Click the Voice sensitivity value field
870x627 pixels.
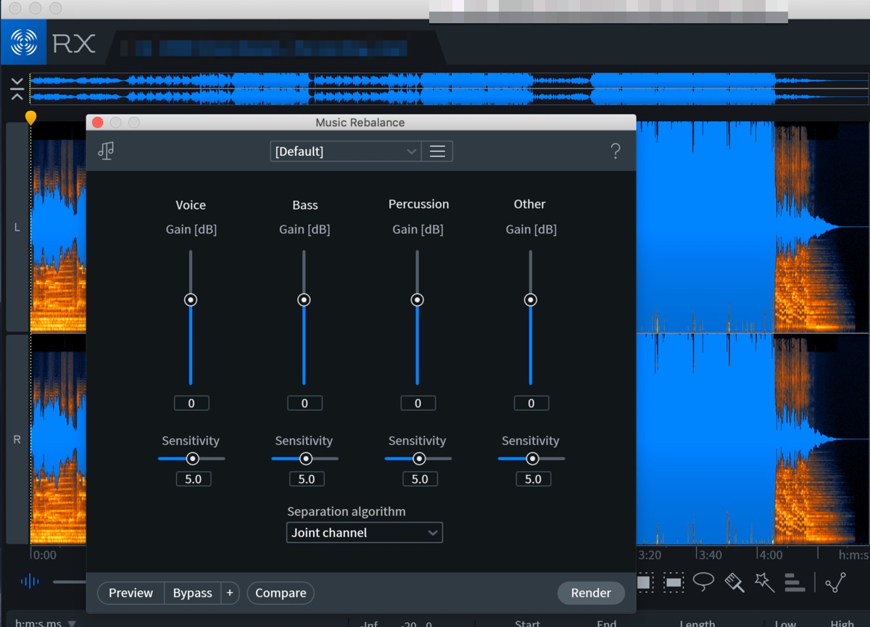[x=194, y=478]
